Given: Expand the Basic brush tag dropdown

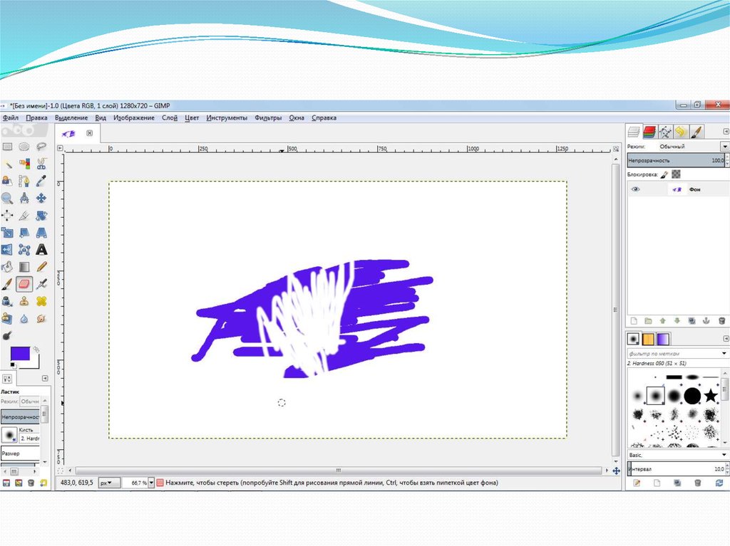Looking at the screenshot, I should (x=724, y=454).
